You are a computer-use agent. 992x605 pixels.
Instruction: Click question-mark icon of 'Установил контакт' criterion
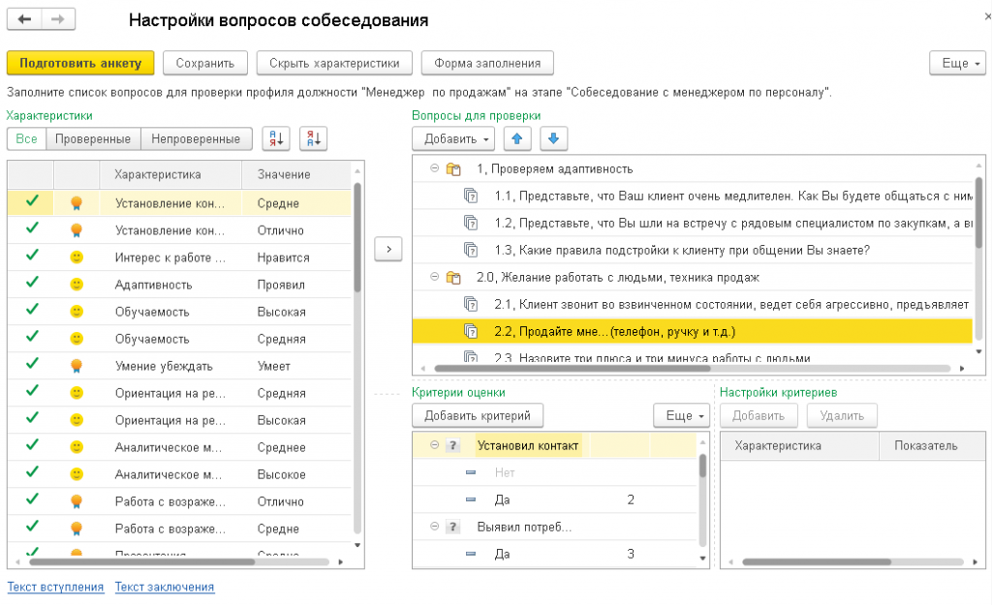pos(453,445)
